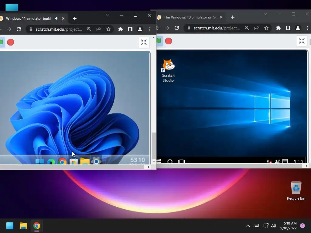Select the Windows 11 simulator build tab
This screenshot has height=233, width=311.
coord(28,19)
